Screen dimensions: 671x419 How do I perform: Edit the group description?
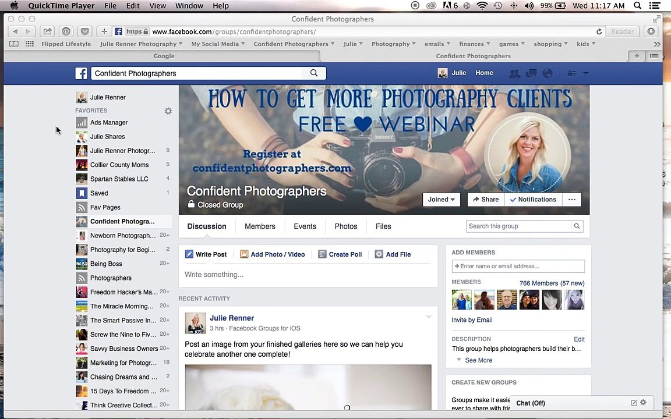pos(579,339)
